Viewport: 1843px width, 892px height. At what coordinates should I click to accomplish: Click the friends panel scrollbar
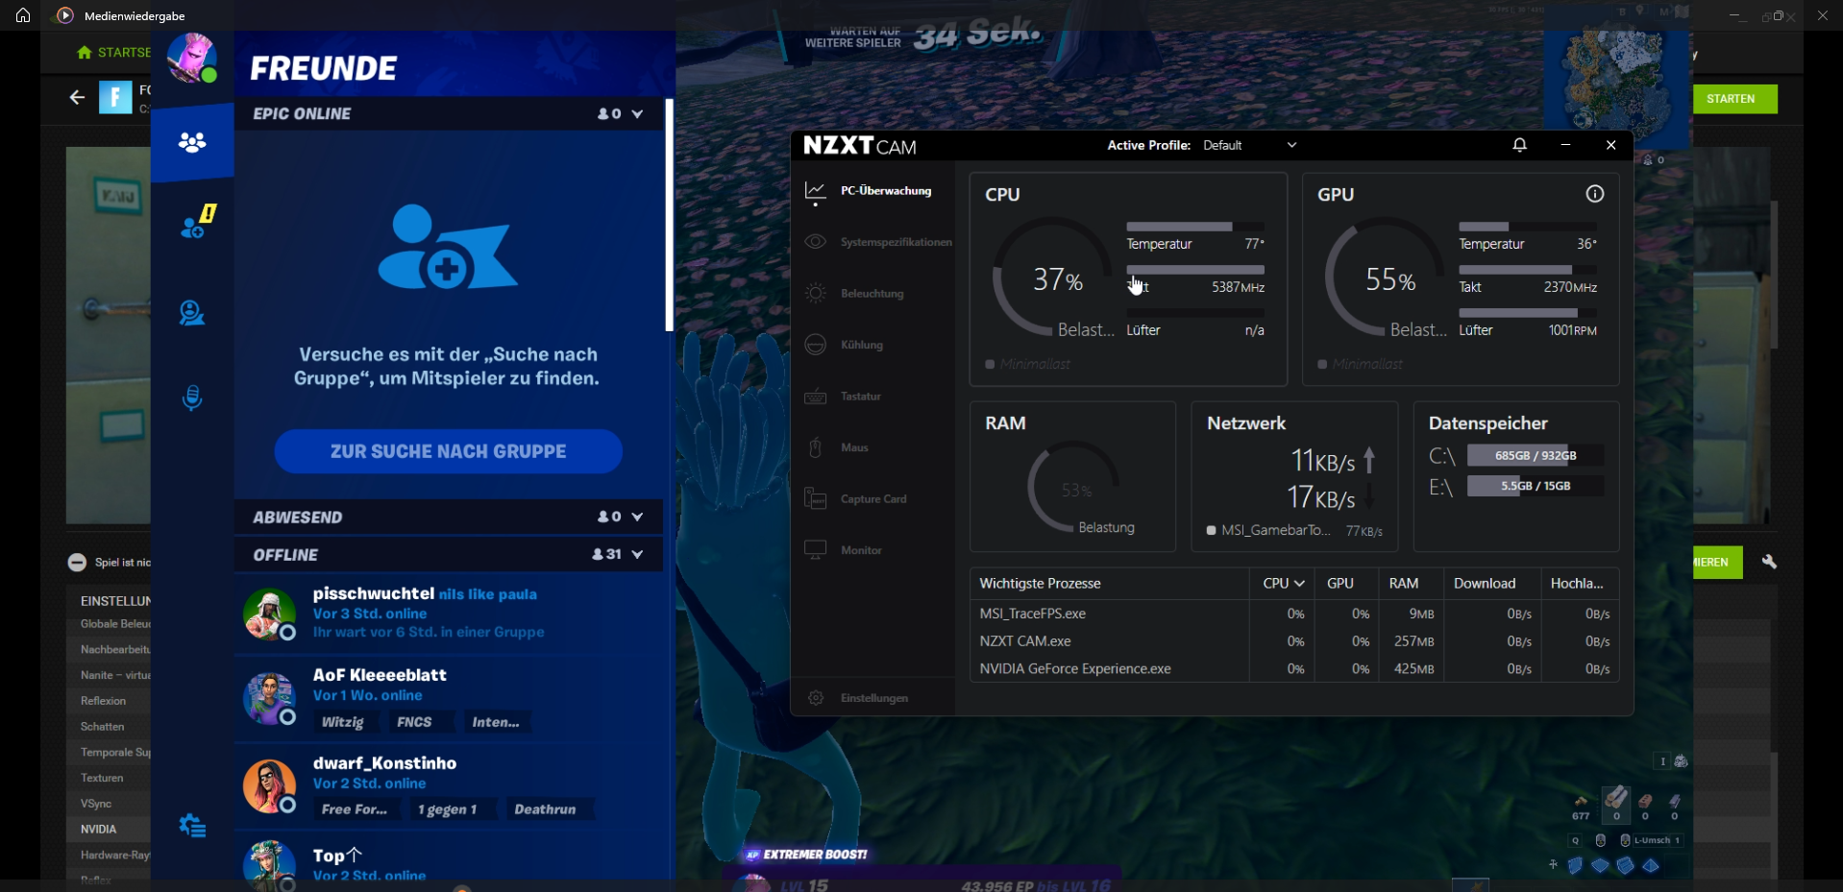[669, 215]
